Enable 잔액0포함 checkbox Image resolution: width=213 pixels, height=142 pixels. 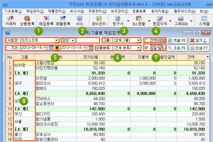(x=147, y=40)
